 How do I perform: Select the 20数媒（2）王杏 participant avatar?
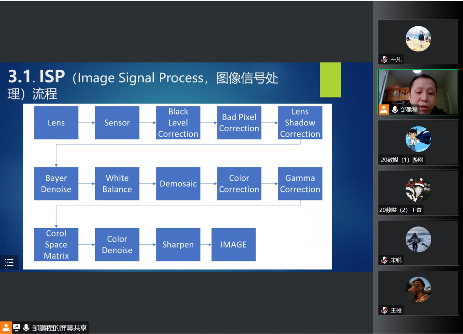(x=418, y=189)
